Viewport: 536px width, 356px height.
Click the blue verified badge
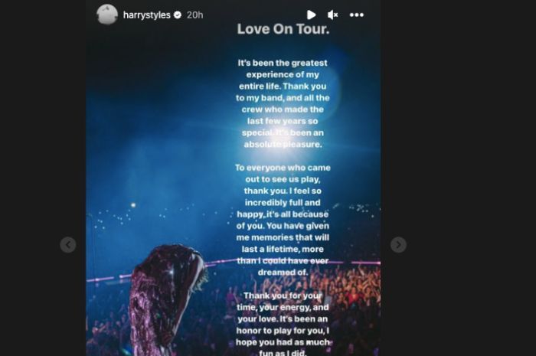point(178,15)
